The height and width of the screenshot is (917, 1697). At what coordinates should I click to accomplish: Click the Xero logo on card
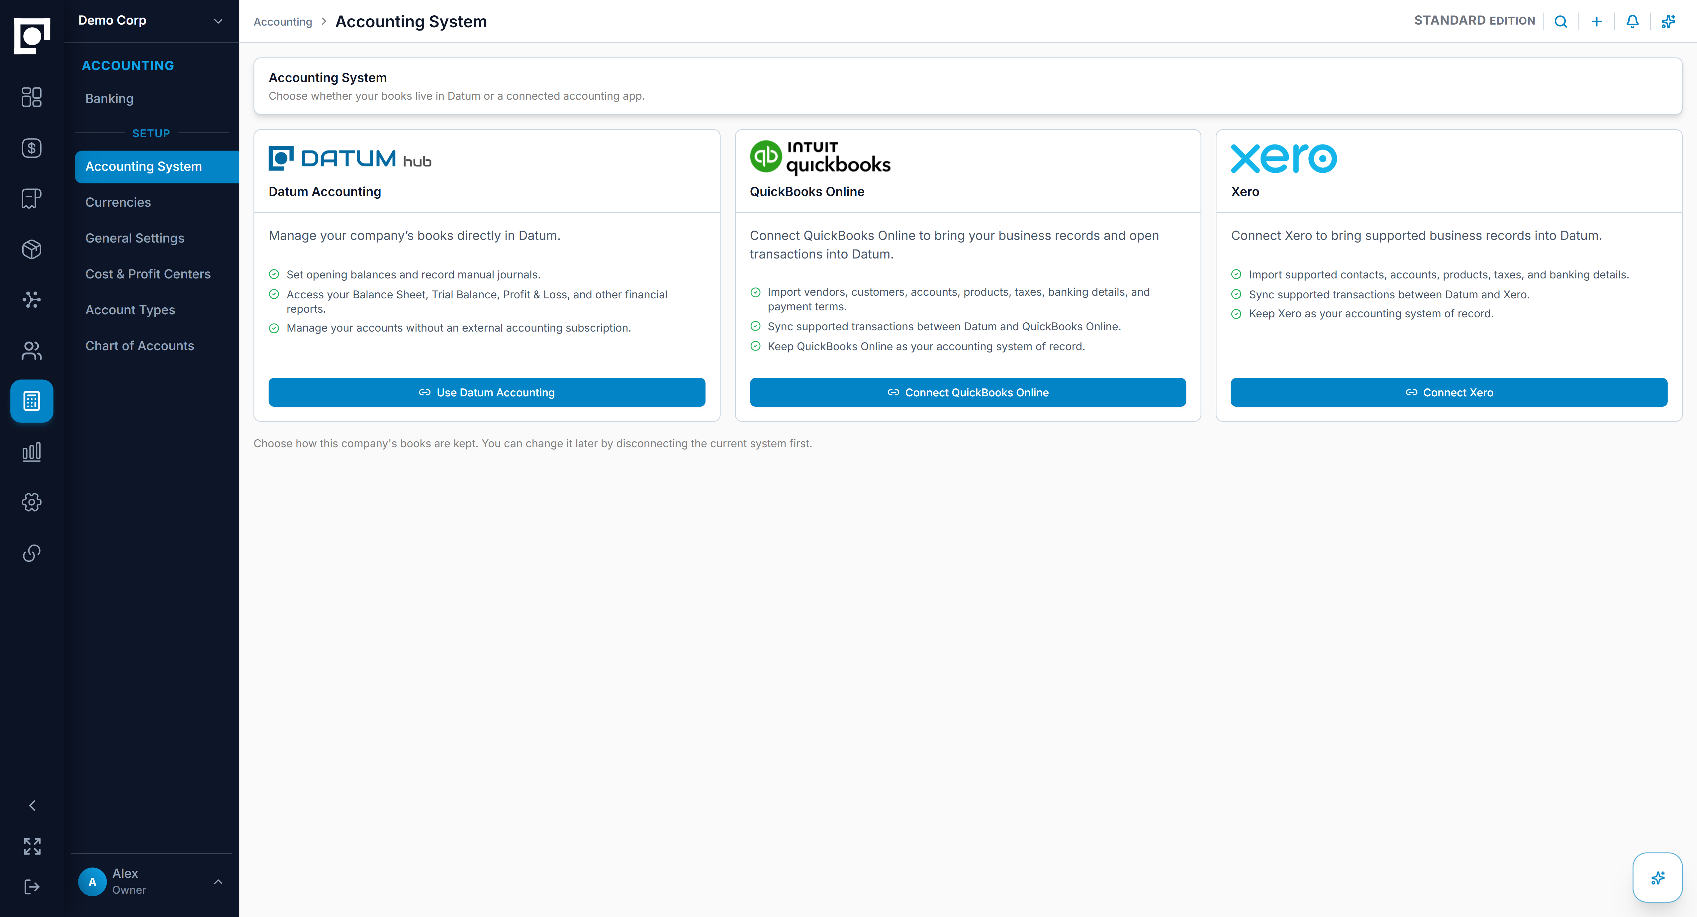pos(1284,159)
